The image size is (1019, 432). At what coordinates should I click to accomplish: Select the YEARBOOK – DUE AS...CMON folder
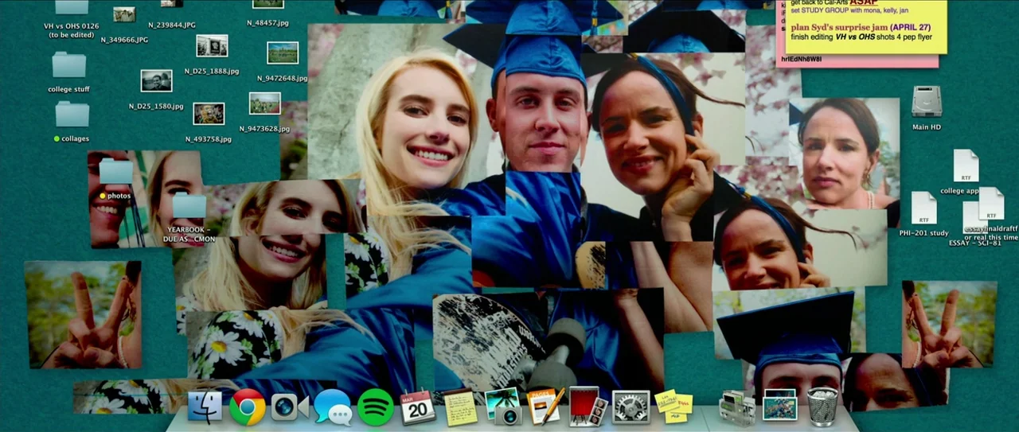(189, 206)
